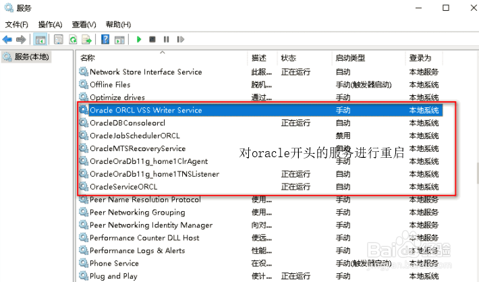Open the Help toolbar icon
This screenshot has width=479, height=282.
pos(105,39)
